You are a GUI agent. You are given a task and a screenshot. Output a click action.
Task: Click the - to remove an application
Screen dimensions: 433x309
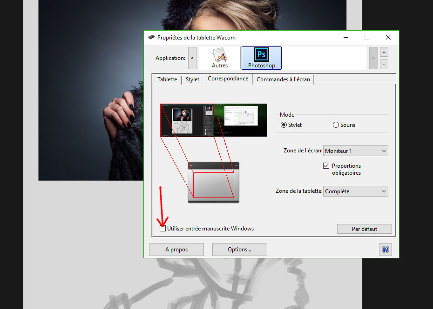click(384, 64)
